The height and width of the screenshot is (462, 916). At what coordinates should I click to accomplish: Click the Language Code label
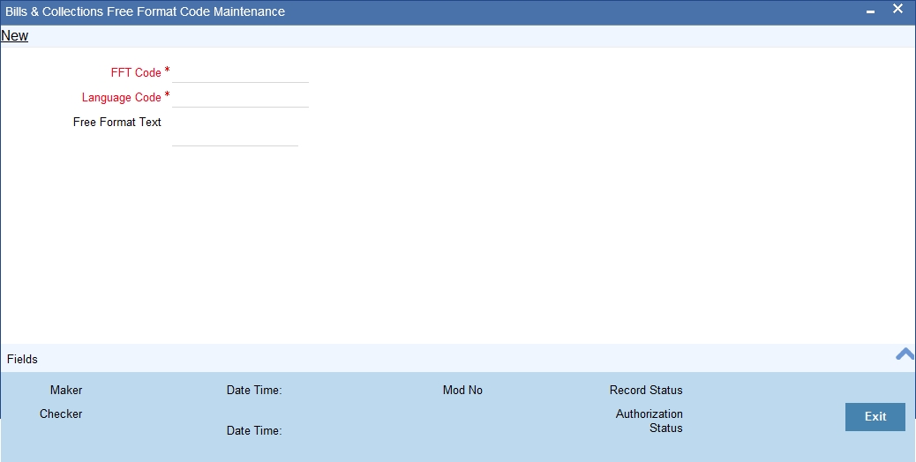121,97
